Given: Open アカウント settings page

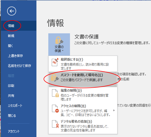Looking at the screenshot, I should 18,131.
